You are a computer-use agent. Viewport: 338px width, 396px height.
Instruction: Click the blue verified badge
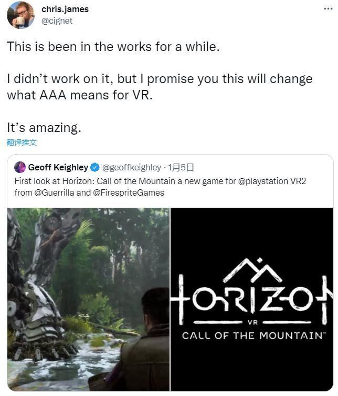pyautogui.click(x=95, y=168)
